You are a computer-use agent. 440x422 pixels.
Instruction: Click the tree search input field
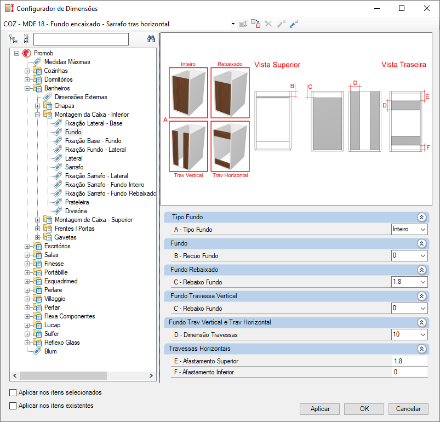[x=81, y=39]
